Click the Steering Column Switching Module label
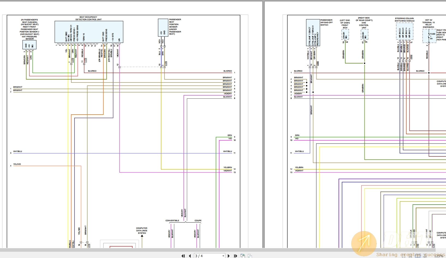Image resolution: width=446 pixels, height=258 pixels. [405, 20]
